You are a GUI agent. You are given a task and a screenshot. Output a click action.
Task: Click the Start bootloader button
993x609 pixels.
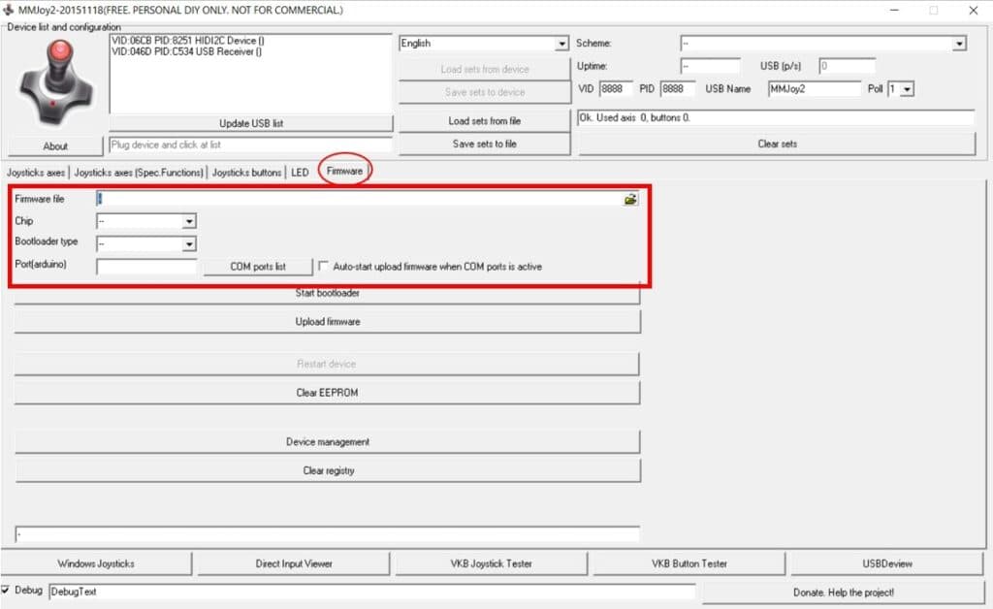(327, 293)
